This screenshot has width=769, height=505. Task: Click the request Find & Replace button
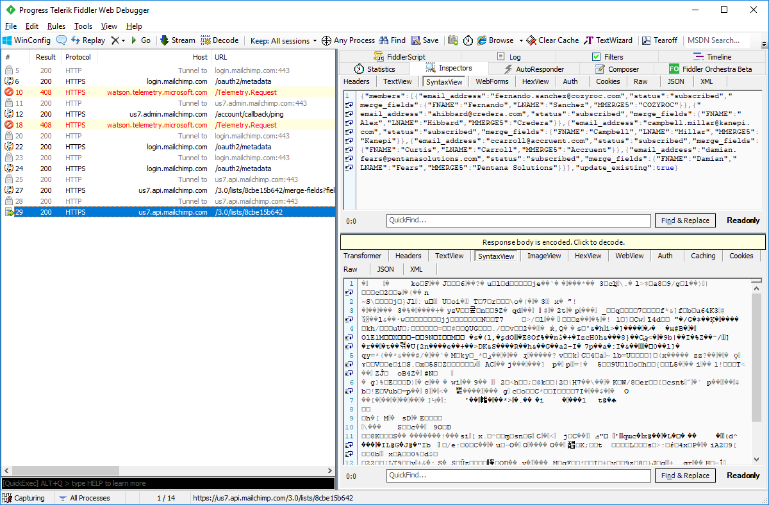click(685, 220)
